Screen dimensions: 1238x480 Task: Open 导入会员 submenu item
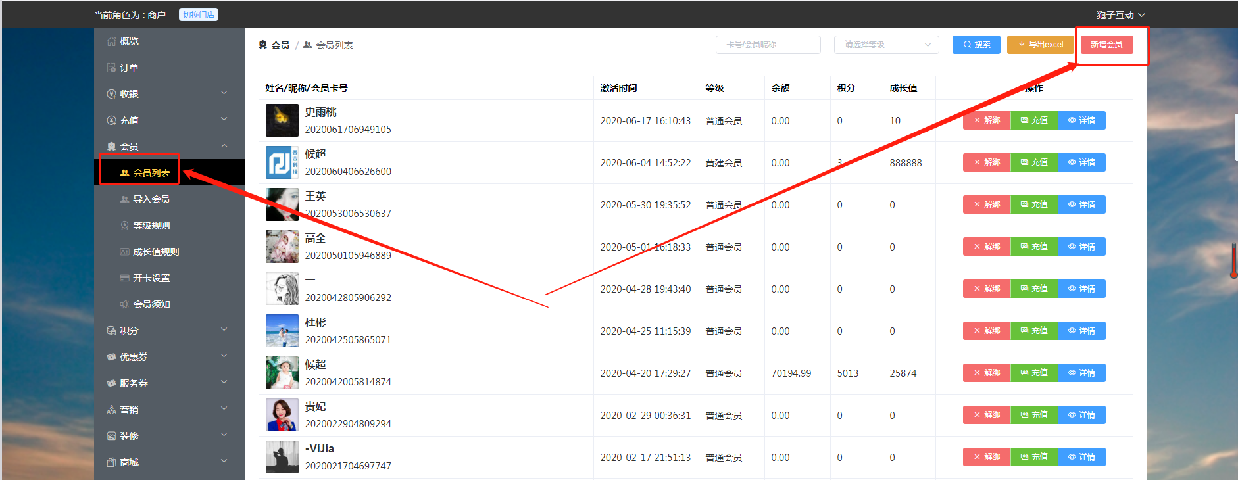pos(169,199)
